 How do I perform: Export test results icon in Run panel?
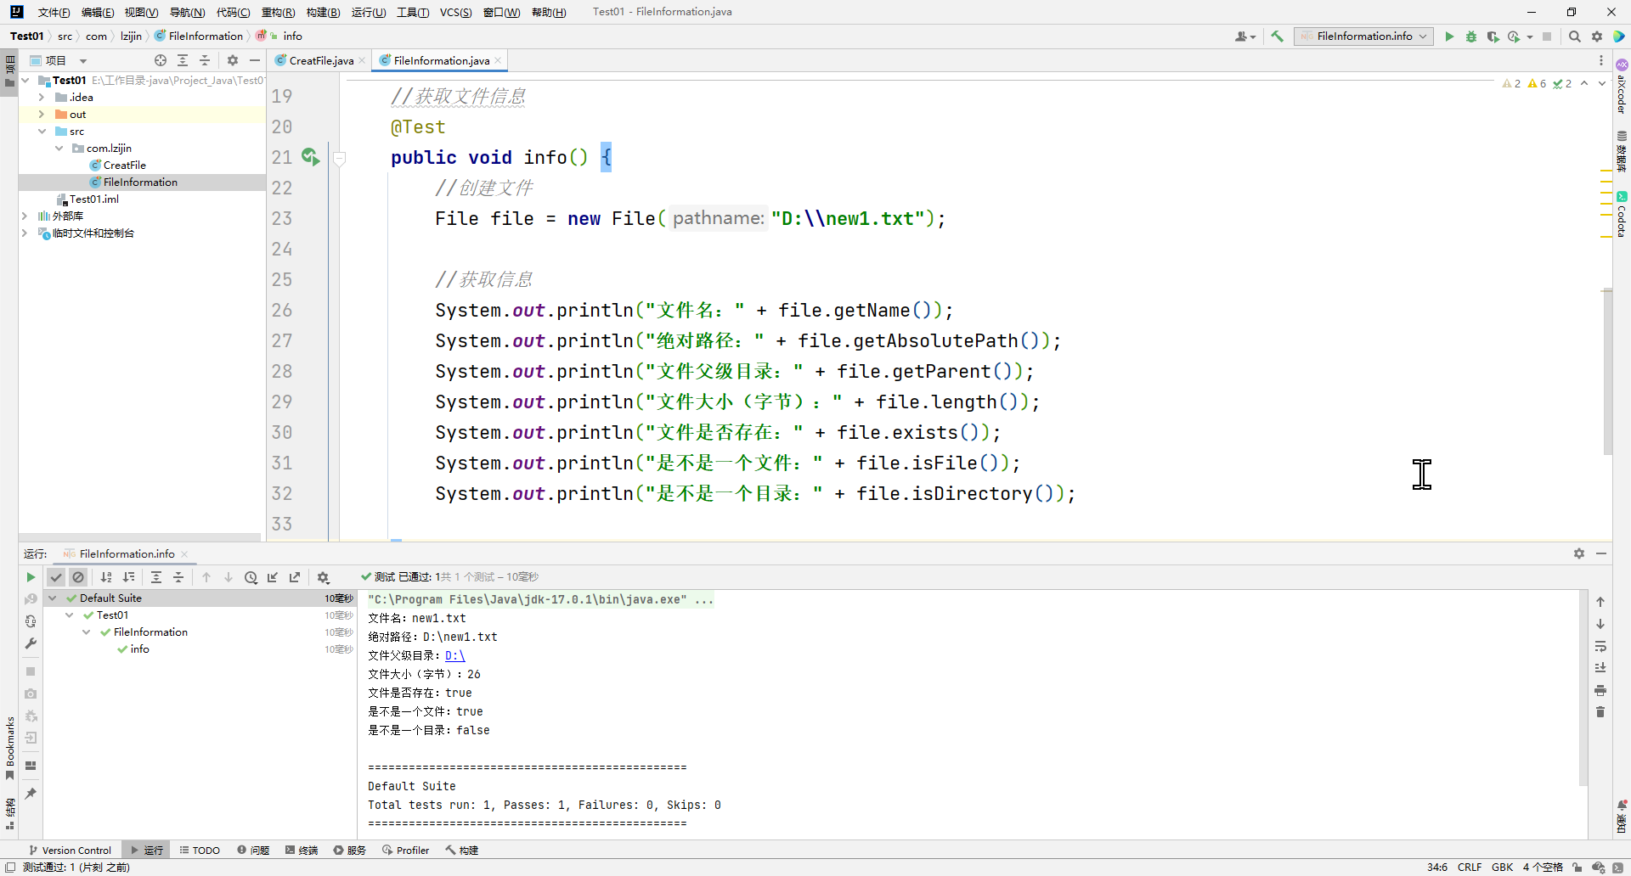(295, 577)
